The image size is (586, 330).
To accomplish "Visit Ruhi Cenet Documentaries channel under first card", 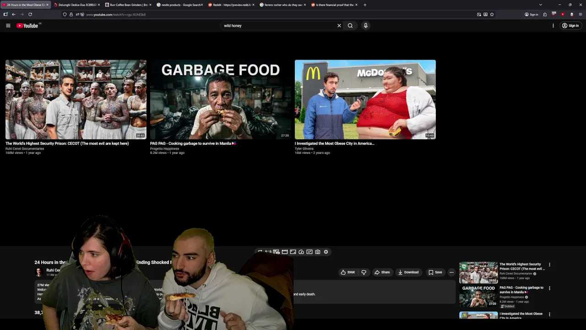I will 25,148.
